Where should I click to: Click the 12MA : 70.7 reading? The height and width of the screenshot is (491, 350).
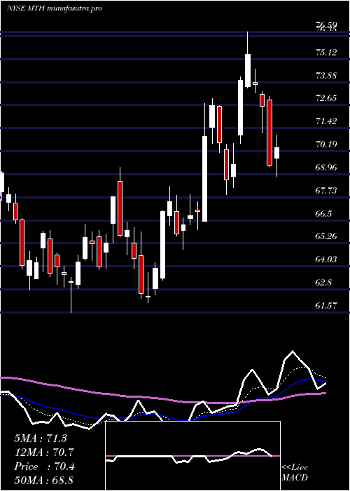click(44, 452)
